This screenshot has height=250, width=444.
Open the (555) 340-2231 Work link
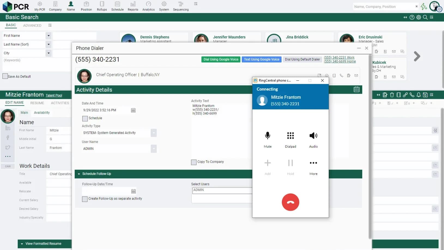coord(339,57)
